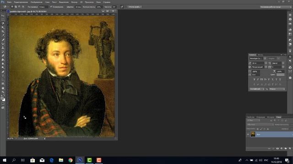This screenshot has height=164, width=293.
Task: Open the Окно menu
Action: coord(98,2)
